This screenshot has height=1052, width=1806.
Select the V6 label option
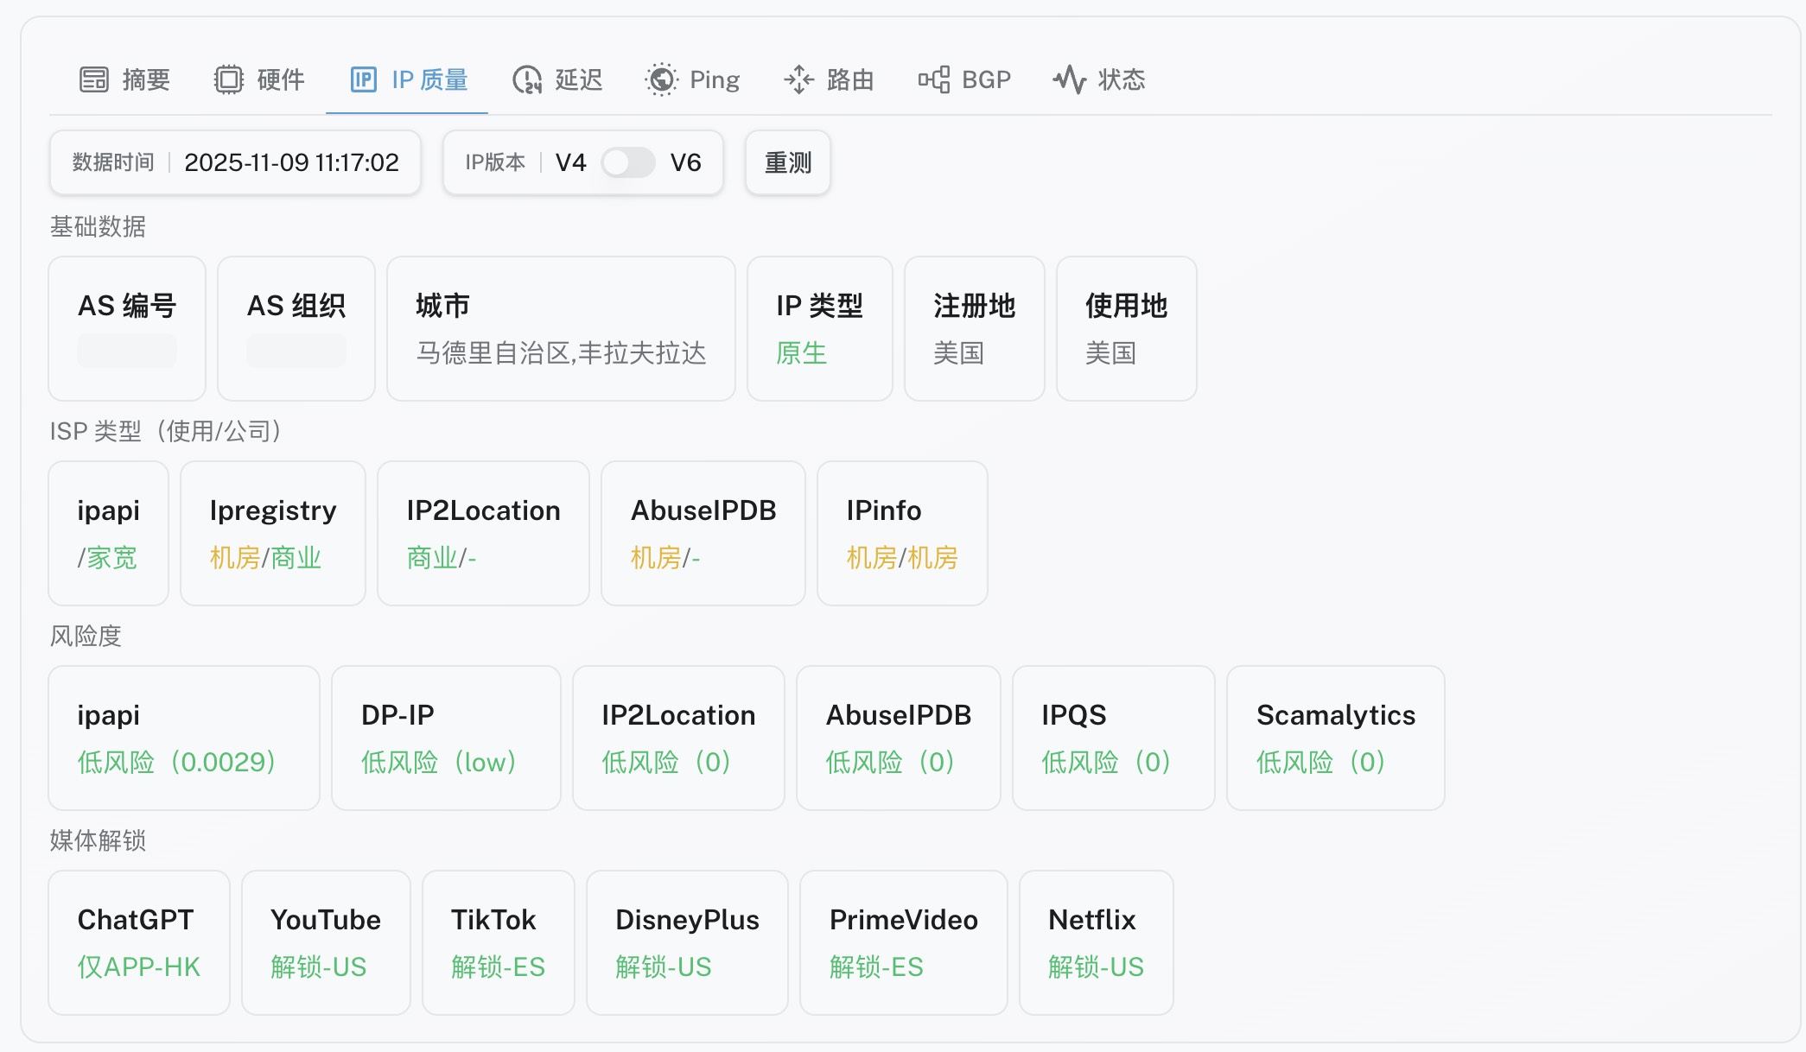click(x=685, y=162)
